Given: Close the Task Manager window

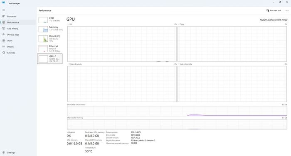Looking at the screenshot, I should click(x=287, y=2).
